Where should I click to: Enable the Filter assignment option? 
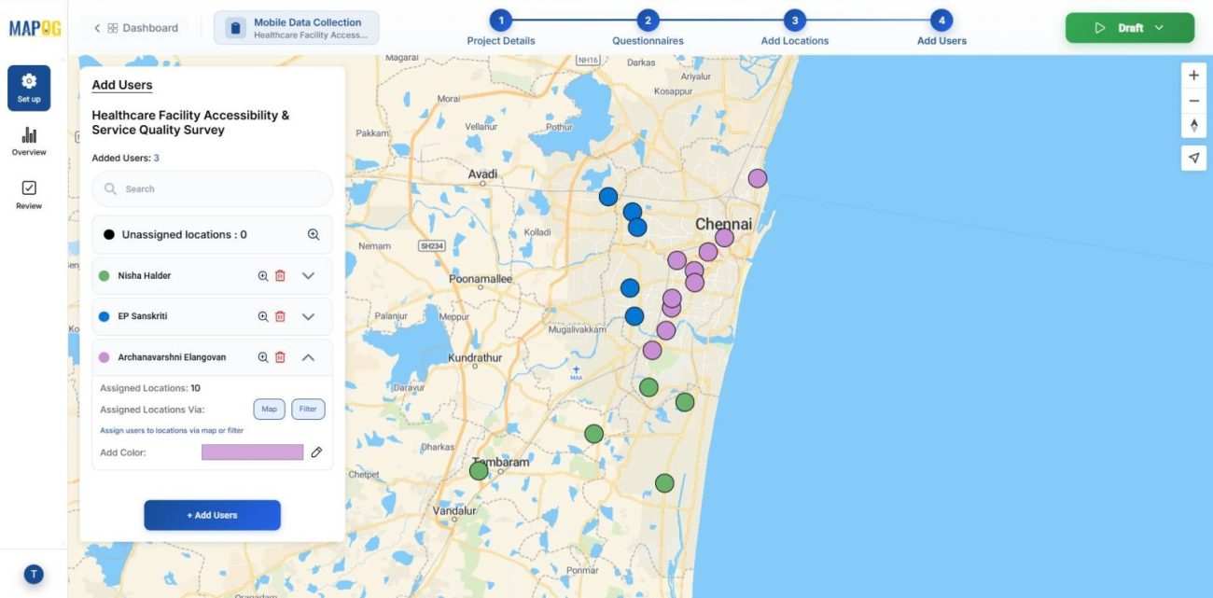(308, 409)
